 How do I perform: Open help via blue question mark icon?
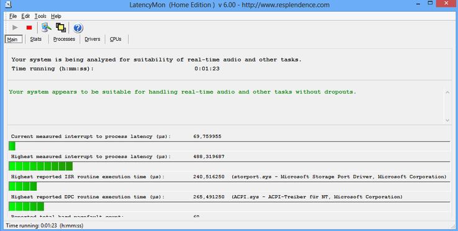pos(78,28)
